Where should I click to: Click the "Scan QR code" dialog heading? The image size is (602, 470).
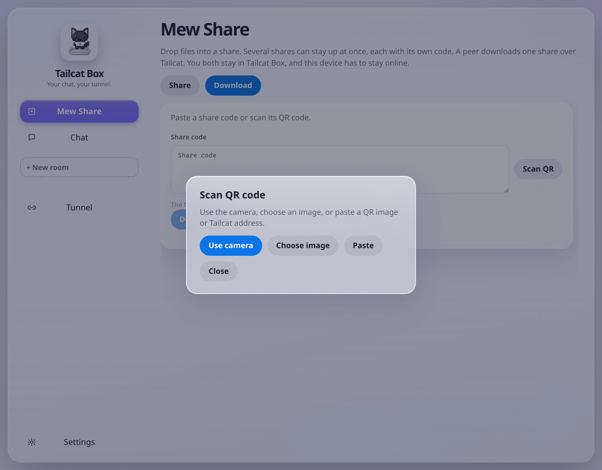pyautogui.click(x=232, y=195)
